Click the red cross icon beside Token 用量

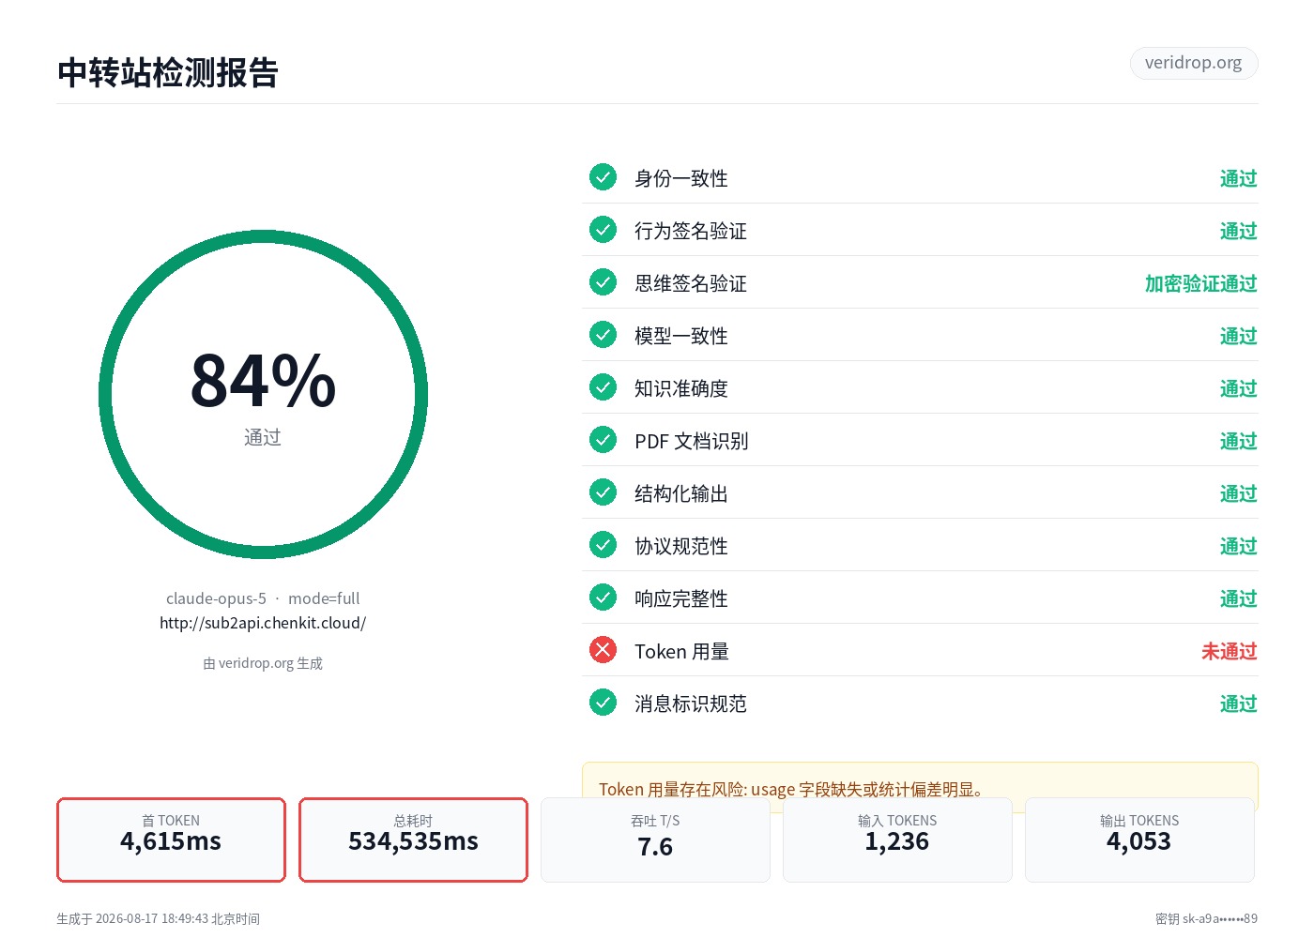pyautogui.click(x=603, y=650)
